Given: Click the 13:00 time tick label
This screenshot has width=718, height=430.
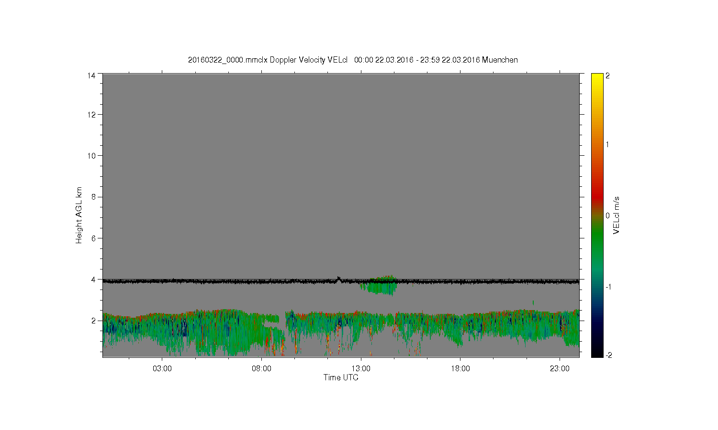Looking at the screenshot, I should pyautogui.click(x=361, y=369).
